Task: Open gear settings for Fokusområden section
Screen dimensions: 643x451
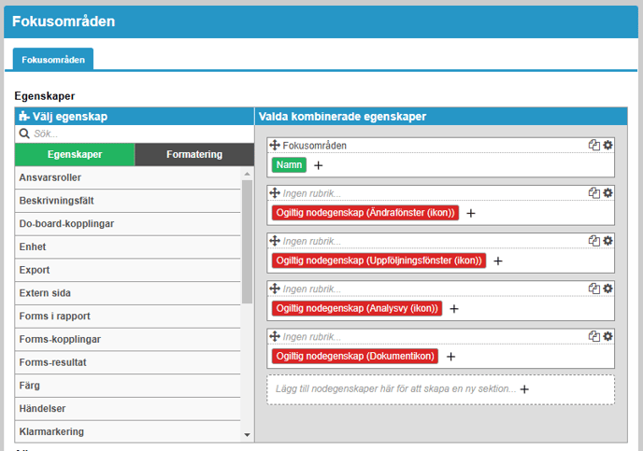Action: 607,146
